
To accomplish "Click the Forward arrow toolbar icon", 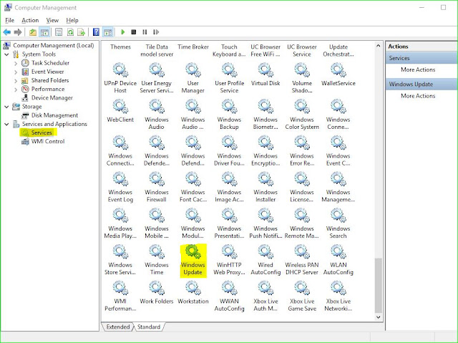I will pyautogui.click(x=18, y=32).
